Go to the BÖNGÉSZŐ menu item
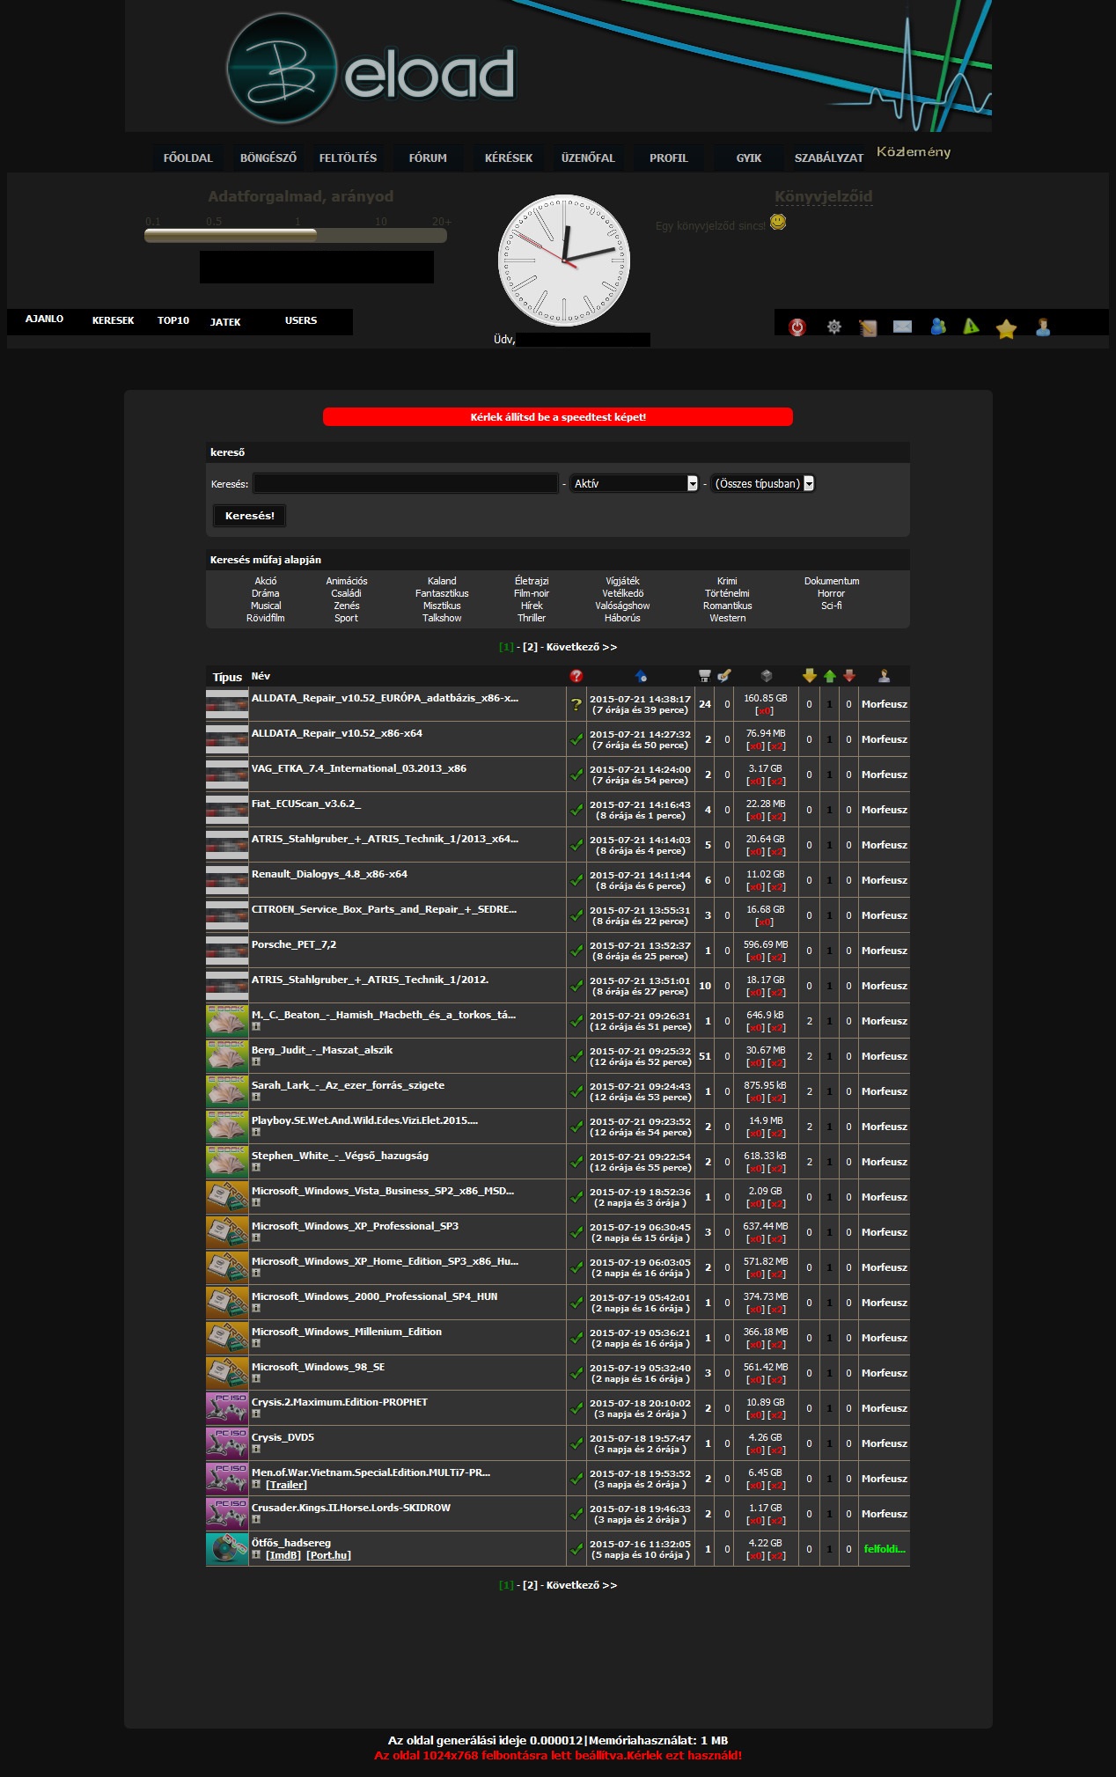1116x1777 pixels. [268, 158]
